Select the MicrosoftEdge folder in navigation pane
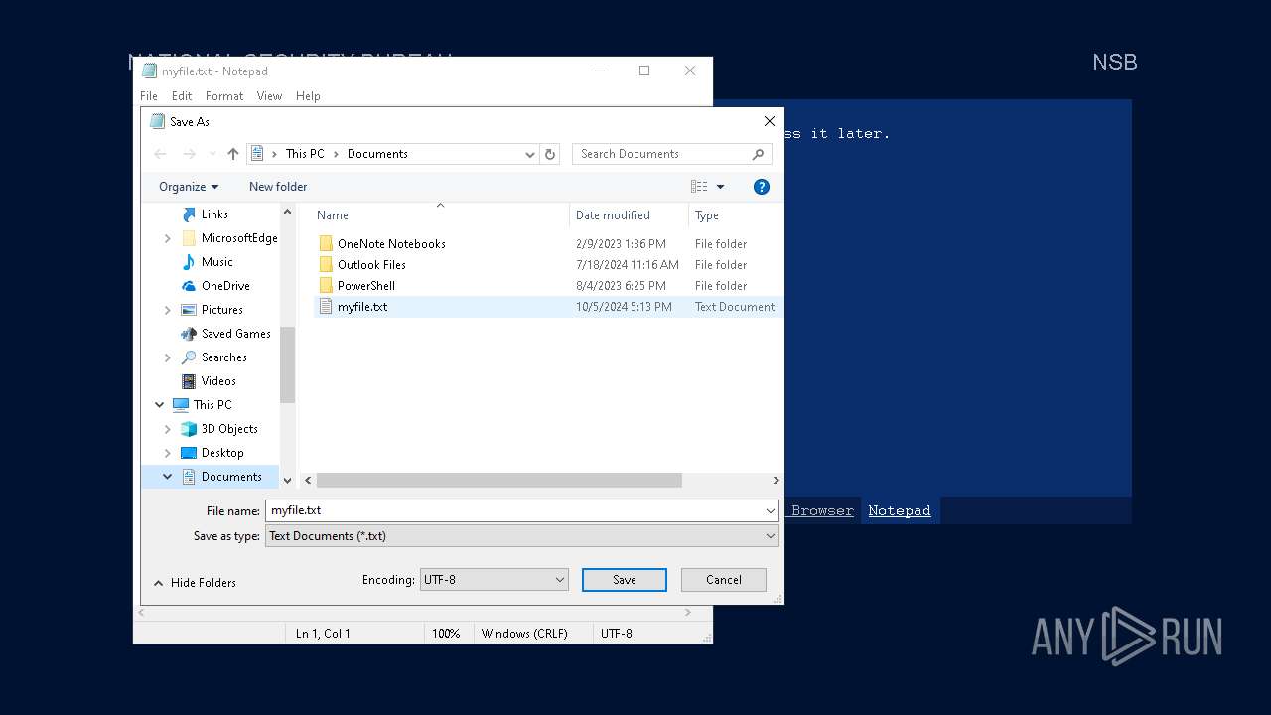Viewport: 1271px width, 715px height. (x=239, y=238)
